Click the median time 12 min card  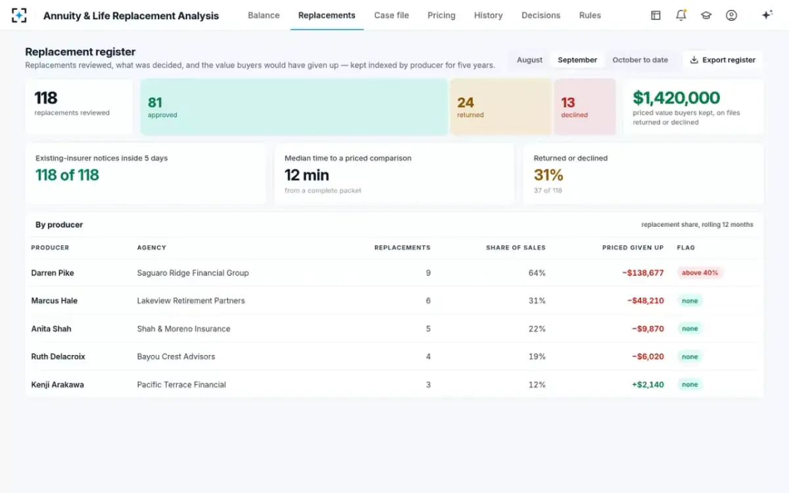(x=394, y=174)
